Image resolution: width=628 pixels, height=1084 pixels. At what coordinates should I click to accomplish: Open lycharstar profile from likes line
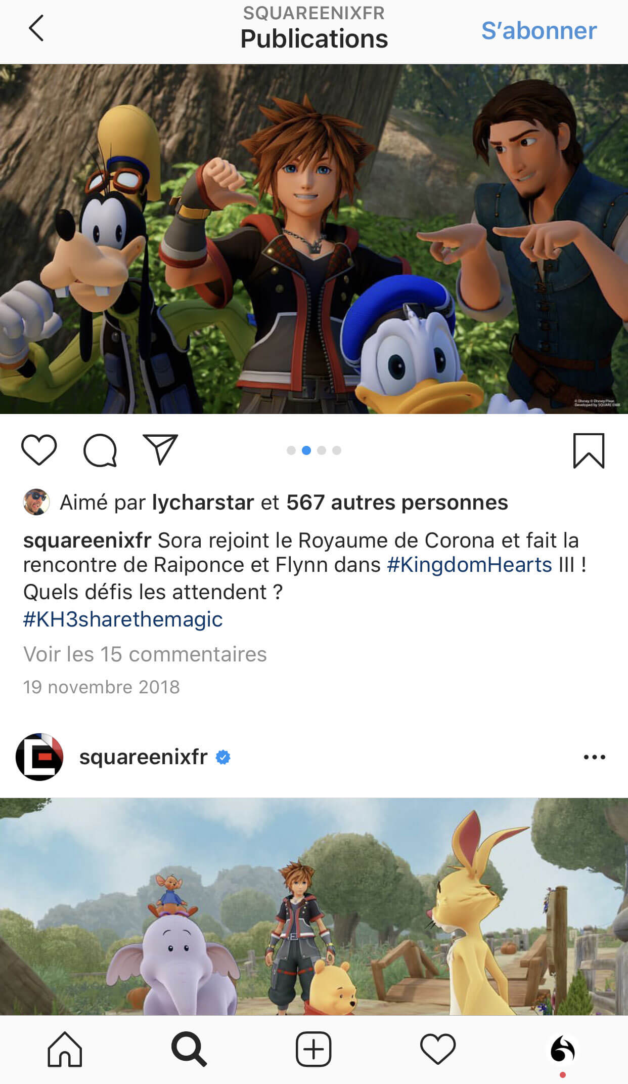(x=203, y=503)
